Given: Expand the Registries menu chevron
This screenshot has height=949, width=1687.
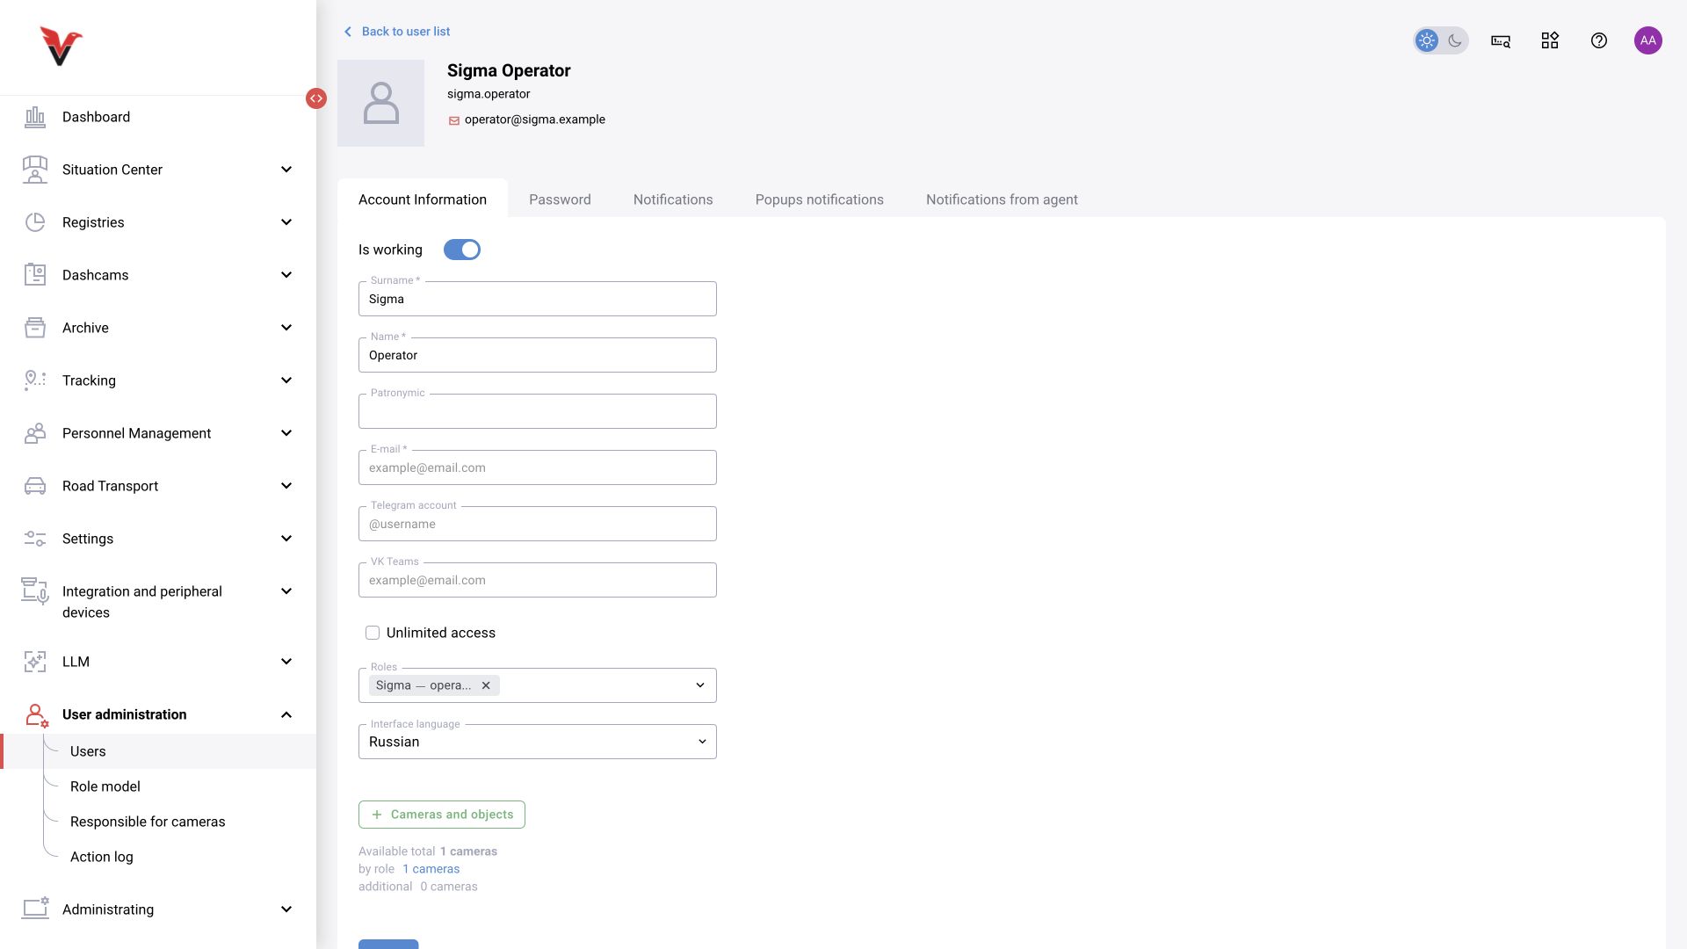Looking at the screenshot, I should tap(286, 222).
